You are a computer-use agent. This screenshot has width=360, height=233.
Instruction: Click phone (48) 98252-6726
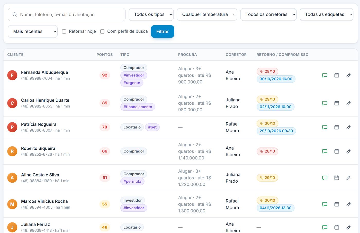[x=37, y=154]
